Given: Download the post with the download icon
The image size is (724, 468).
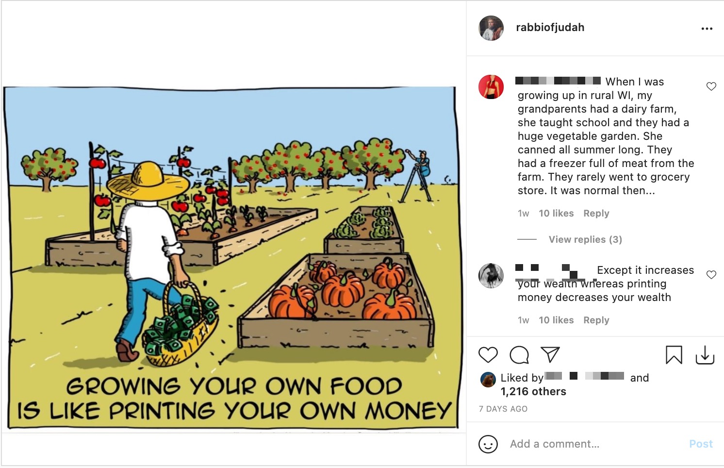Looking at the screenshot, I should click(706, 356).
